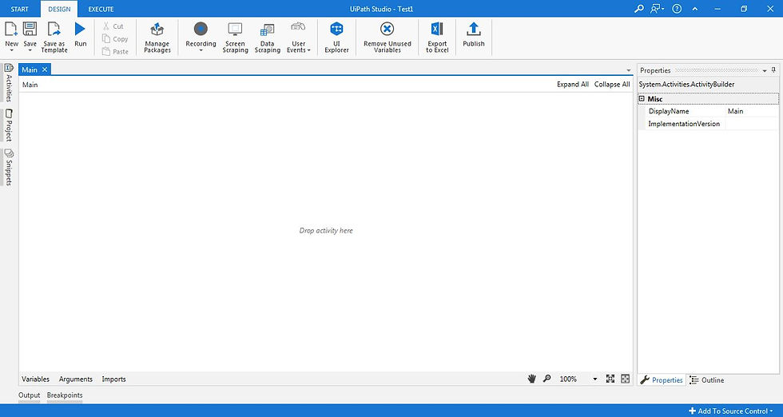Image resolution: width=783 pixels, height=417 pixels.
Task: Open the Variables panel
Action: [35, 379]
